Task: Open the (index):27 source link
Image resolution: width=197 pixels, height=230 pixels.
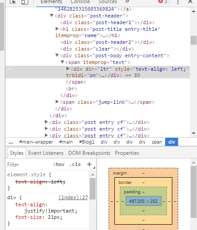Action: click(73, 197)
